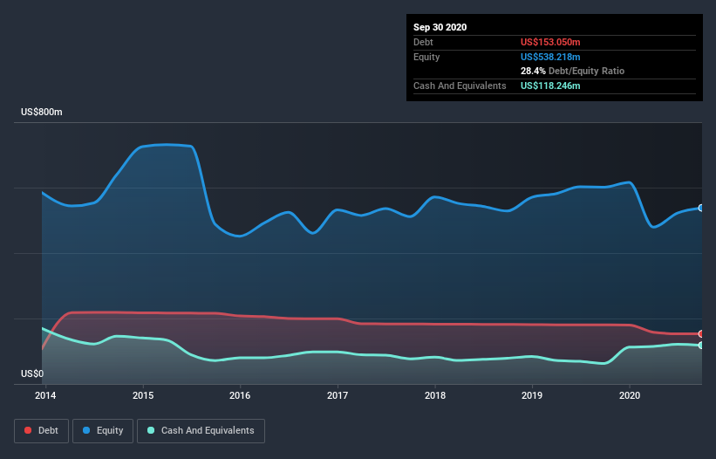
Task: Click the US$800m y-axis label
Action: pyautogui.click(x=42, y=112)
